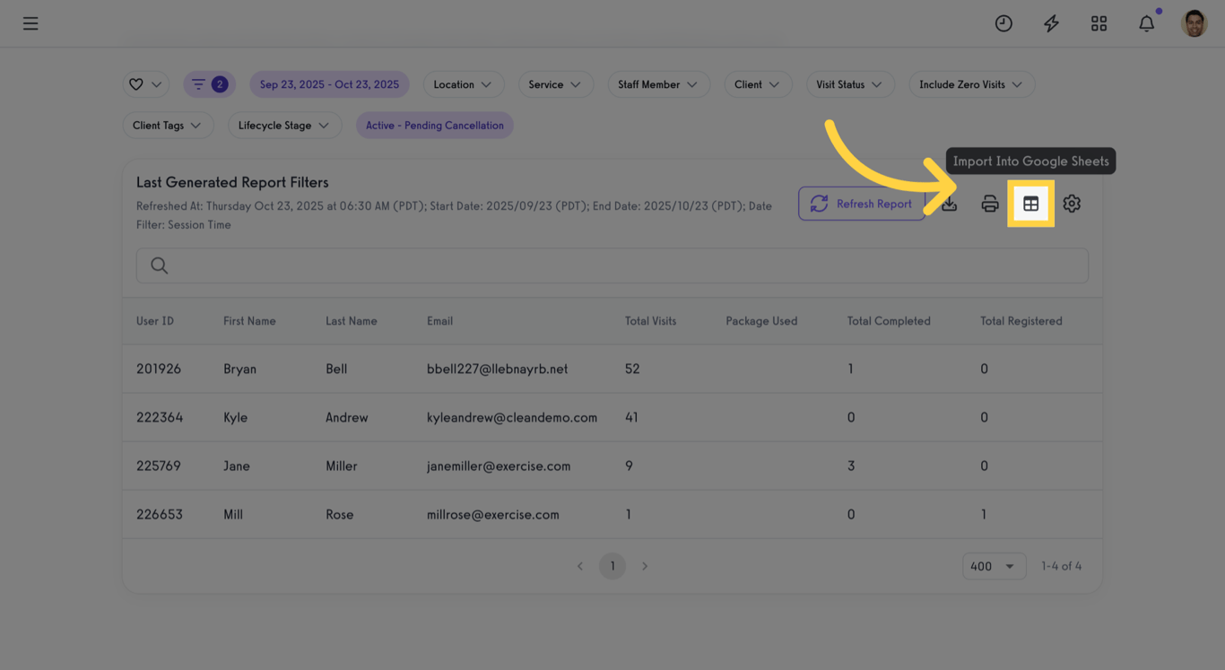Remove the Active - Pending Cancellation filter chip

click(435, 125)
